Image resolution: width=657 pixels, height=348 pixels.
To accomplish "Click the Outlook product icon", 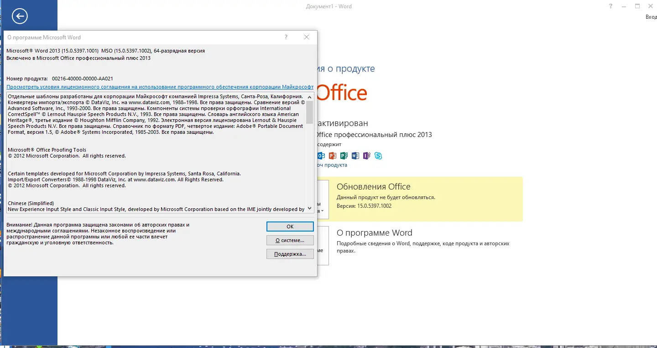I will (x=321, y=156).
